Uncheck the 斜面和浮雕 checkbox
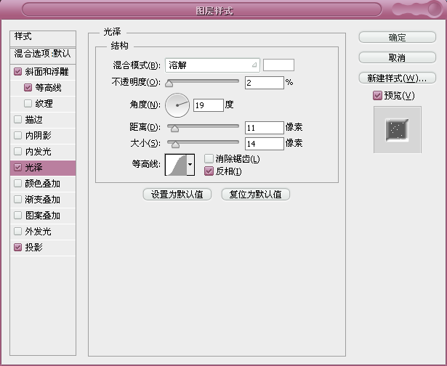The height and width of the screenshot is (366, 447). pyautogui.click(x=17, y=71)
